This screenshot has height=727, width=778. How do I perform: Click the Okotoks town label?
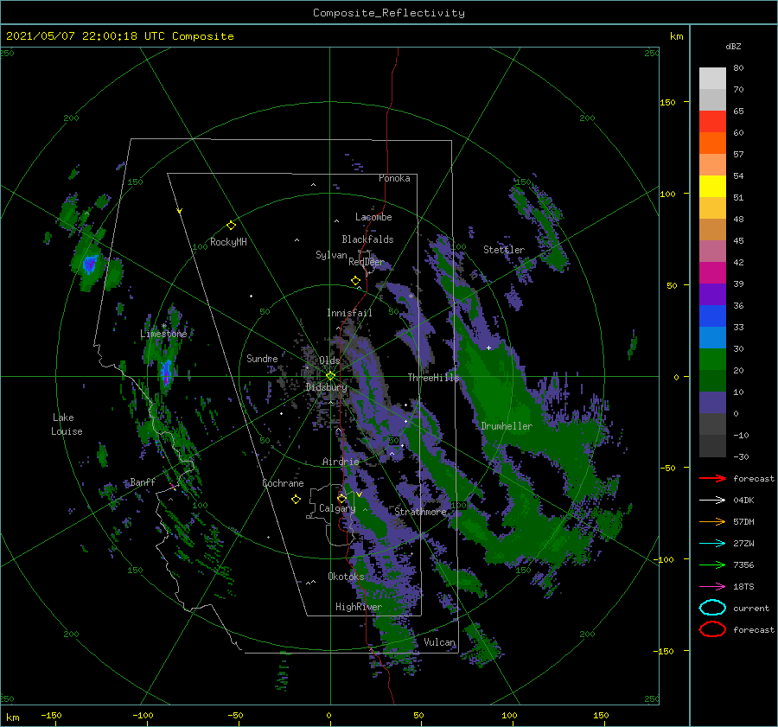pyautogui.click(x=346, y=577)
